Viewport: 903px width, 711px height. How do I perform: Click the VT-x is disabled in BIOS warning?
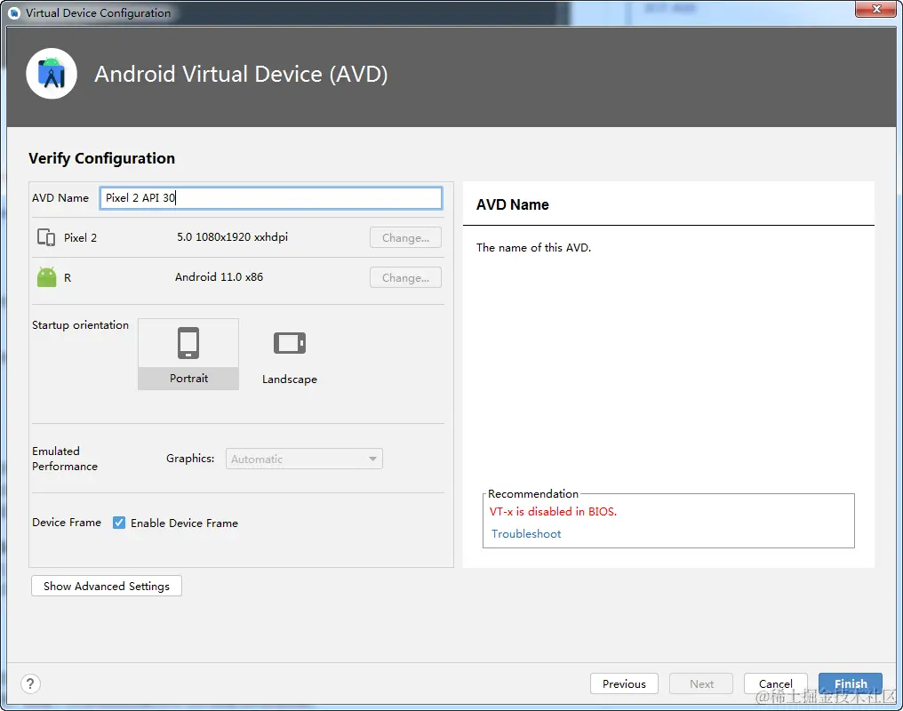[553, 511]
